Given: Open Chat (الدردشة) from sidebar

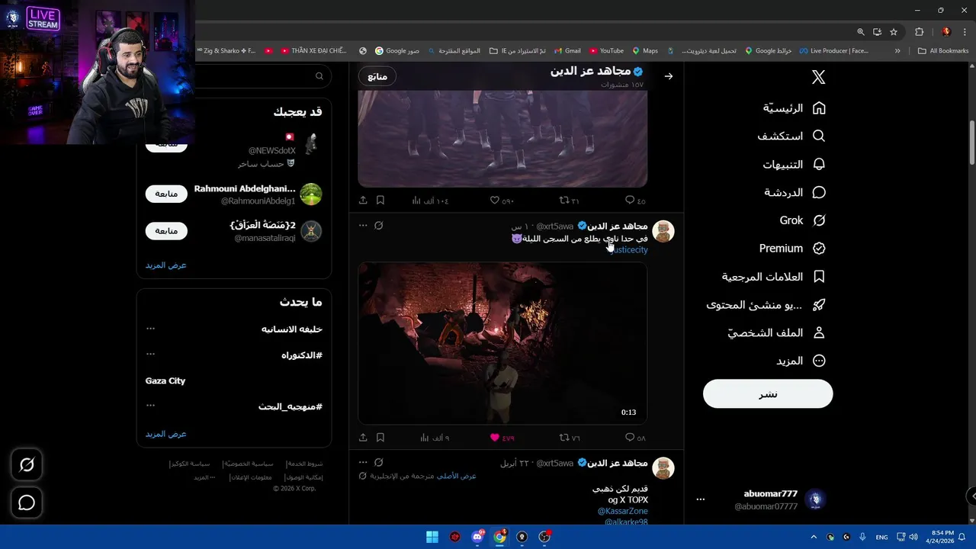Looking at the screenshot, I should click(795, 192).
